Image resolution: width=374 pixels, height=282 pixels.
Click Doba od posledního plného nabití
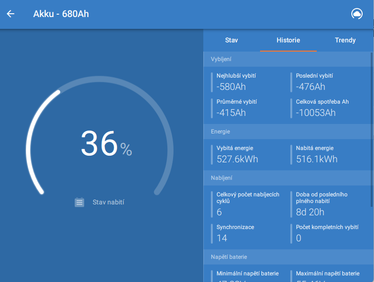point(322,203)
